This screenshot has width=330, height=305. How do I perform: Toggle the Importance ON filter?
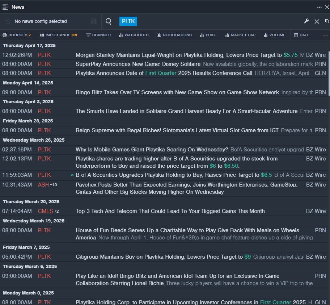click(59, 35)
